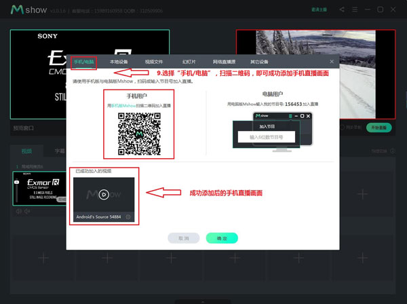Click the 已成功加入的视频 label
The width and height of the screenshot is (407, 304).
pyautogui.click(x=94, y=171)
